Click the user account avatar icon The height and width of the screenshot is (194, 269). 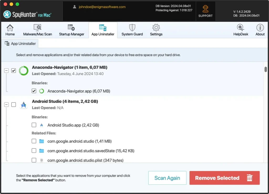[x=74, y=7]
